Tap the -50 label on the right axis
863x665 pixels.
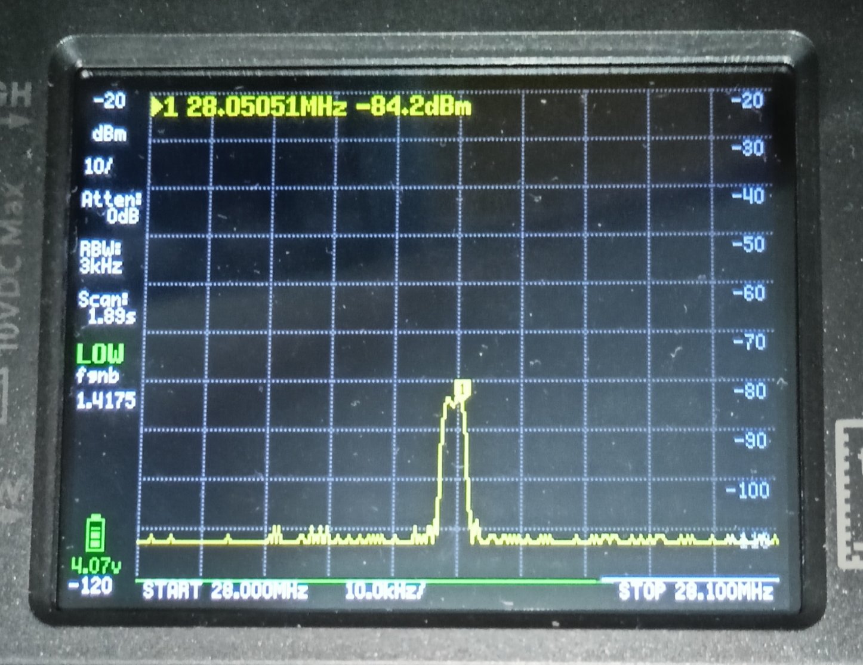click(748, 244)
